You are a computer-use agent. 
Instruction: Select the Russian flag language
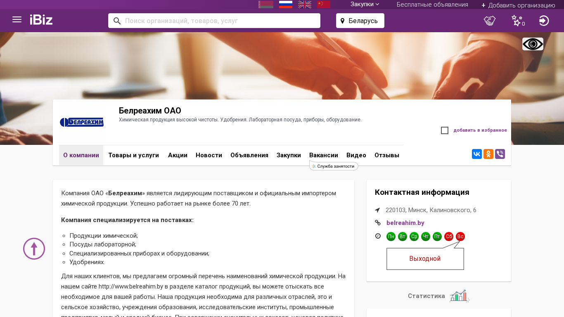point(286,4)
